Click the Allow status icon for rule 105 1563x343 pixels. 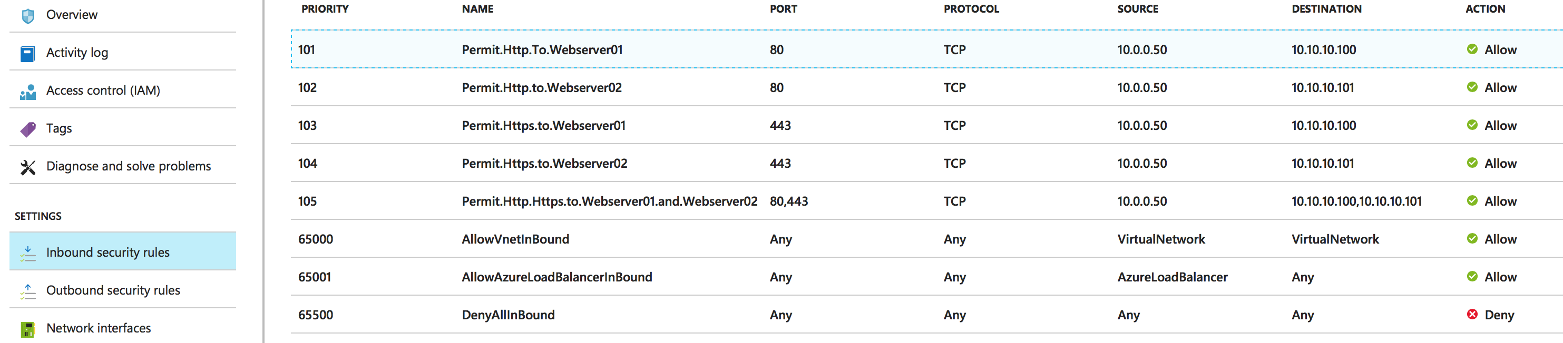click(x=1472, y=201)
